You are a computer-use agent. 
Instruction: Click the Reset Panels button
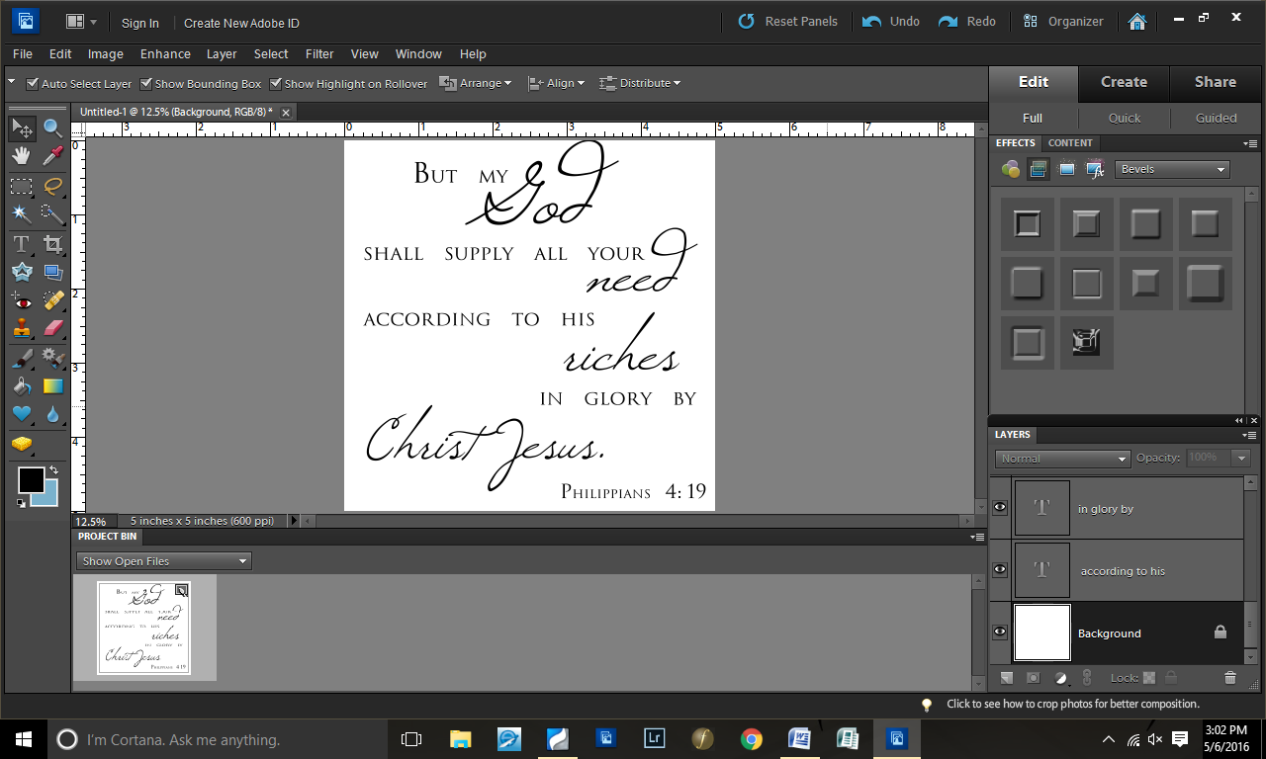coord(788,22)
